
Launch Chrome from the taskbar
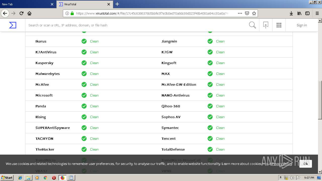45,178
